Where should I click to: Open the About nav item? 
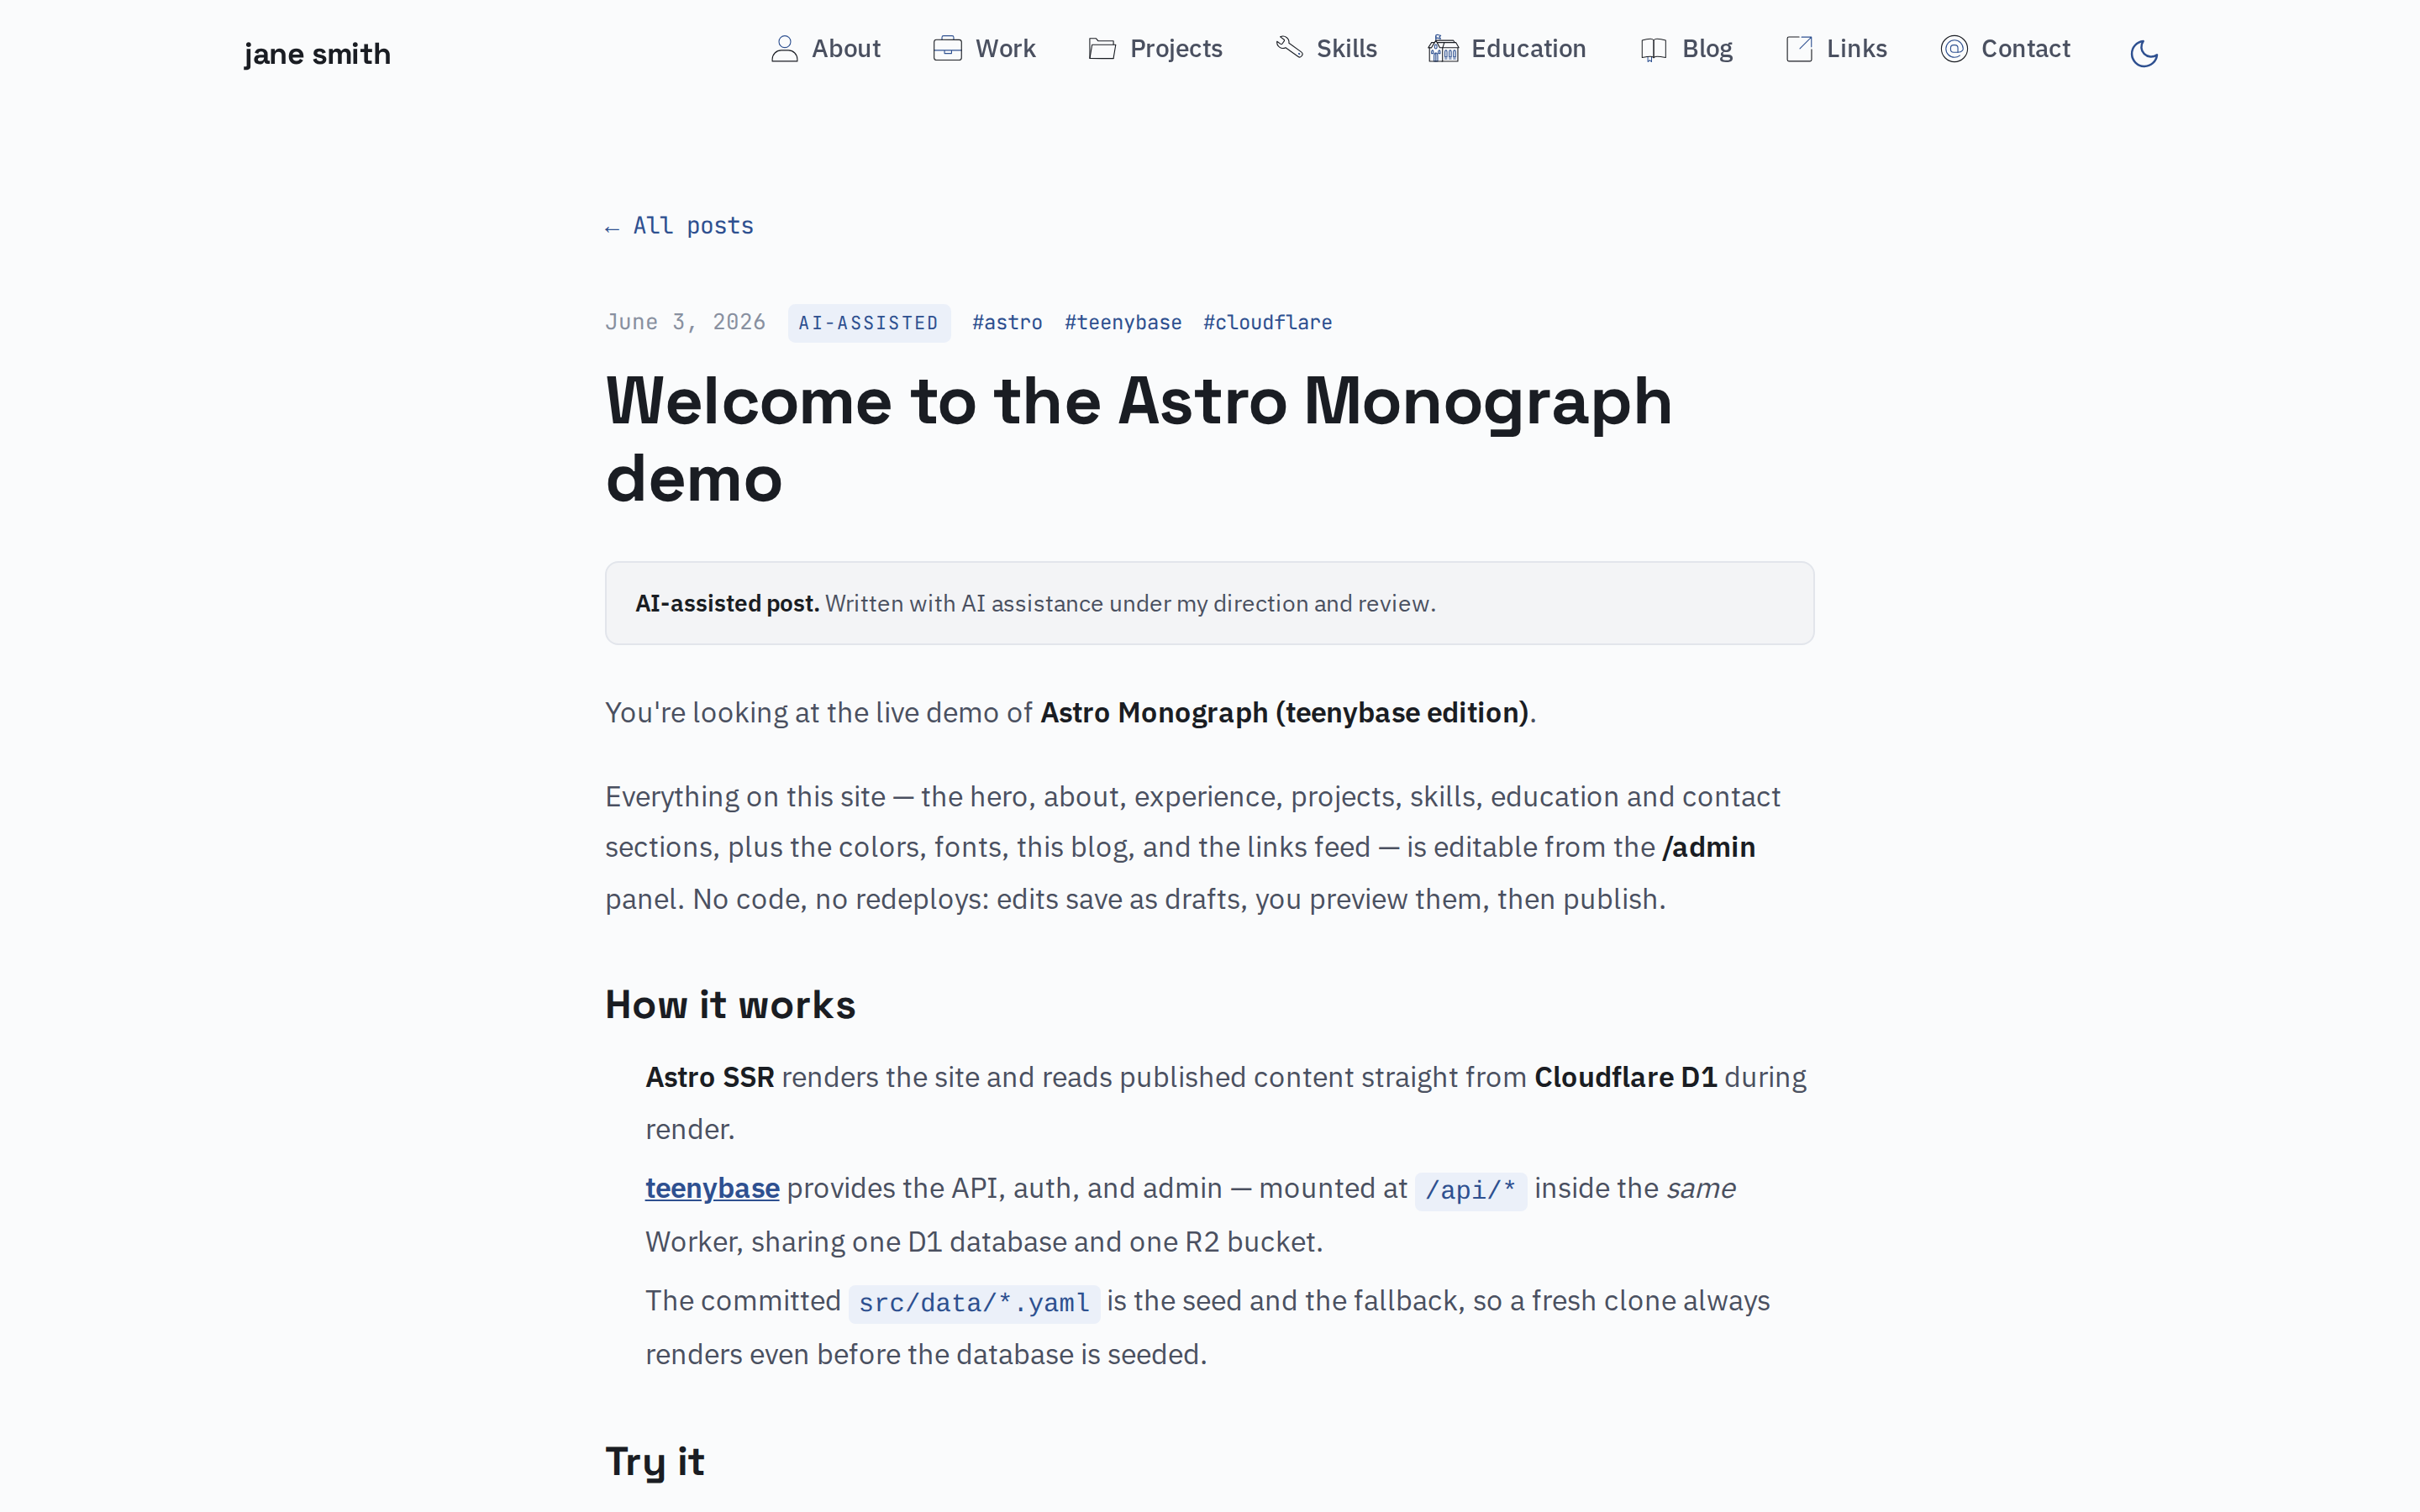coord(826,49)
